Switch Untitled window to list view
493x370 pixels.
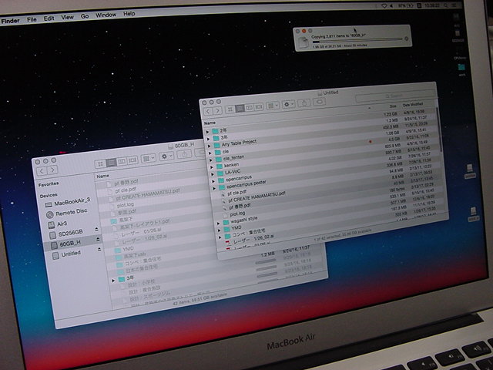[x=240, y=109]
